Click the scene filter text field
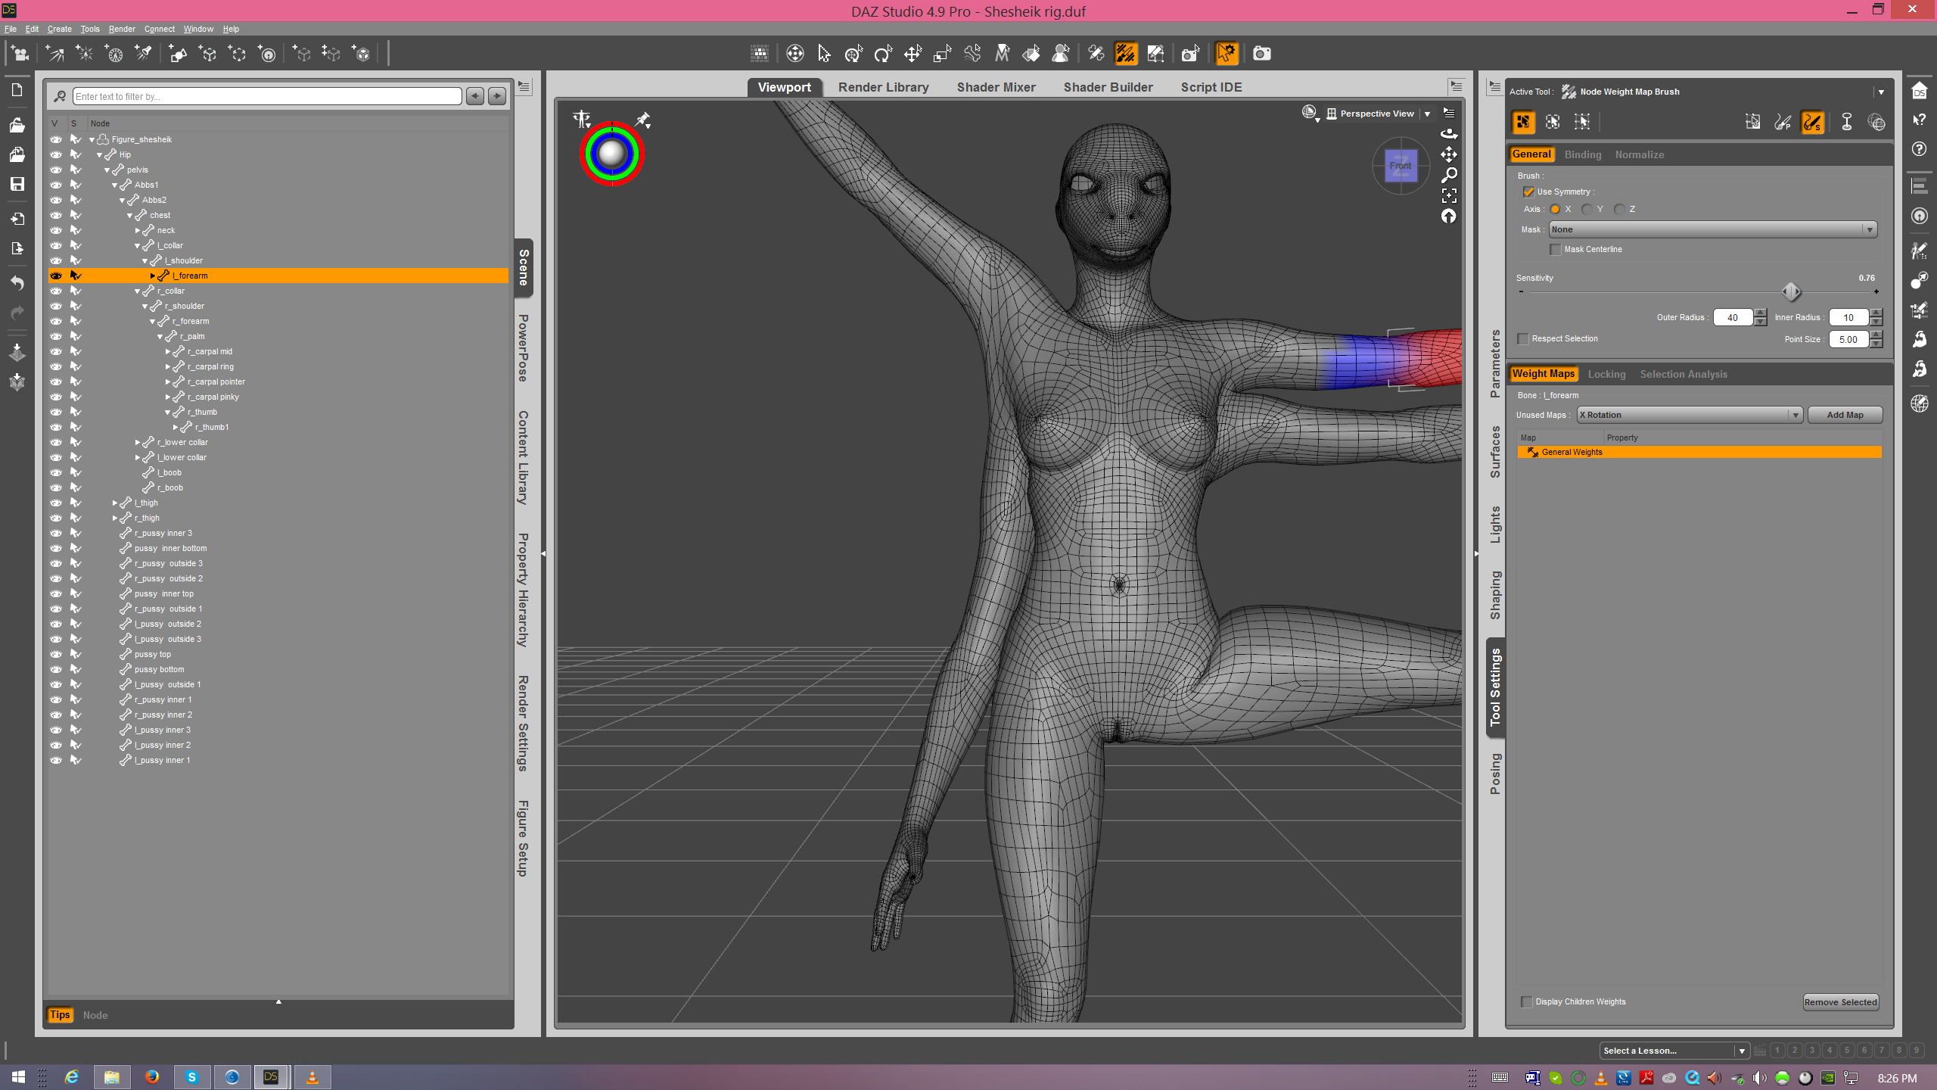 (x=267, y=96)
